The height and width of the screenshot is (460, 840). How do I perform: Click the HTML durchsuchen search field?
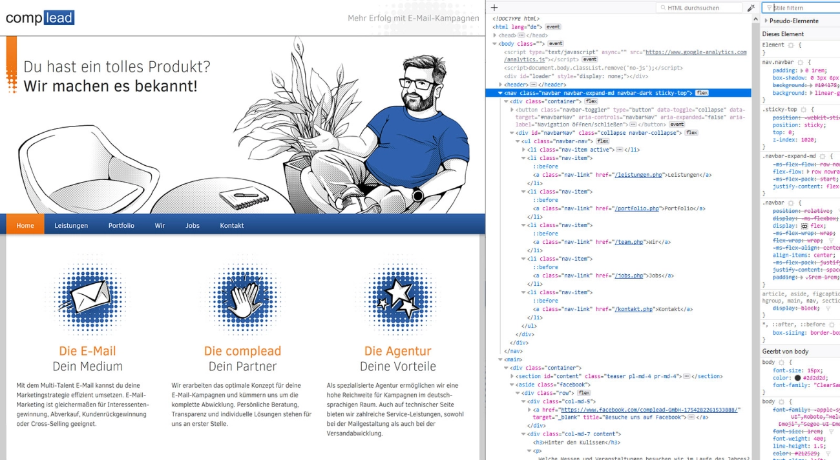700,8
